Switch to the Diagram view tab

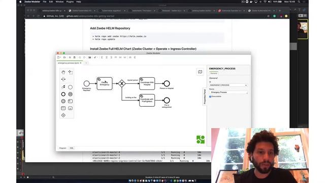tap(62, 148)
